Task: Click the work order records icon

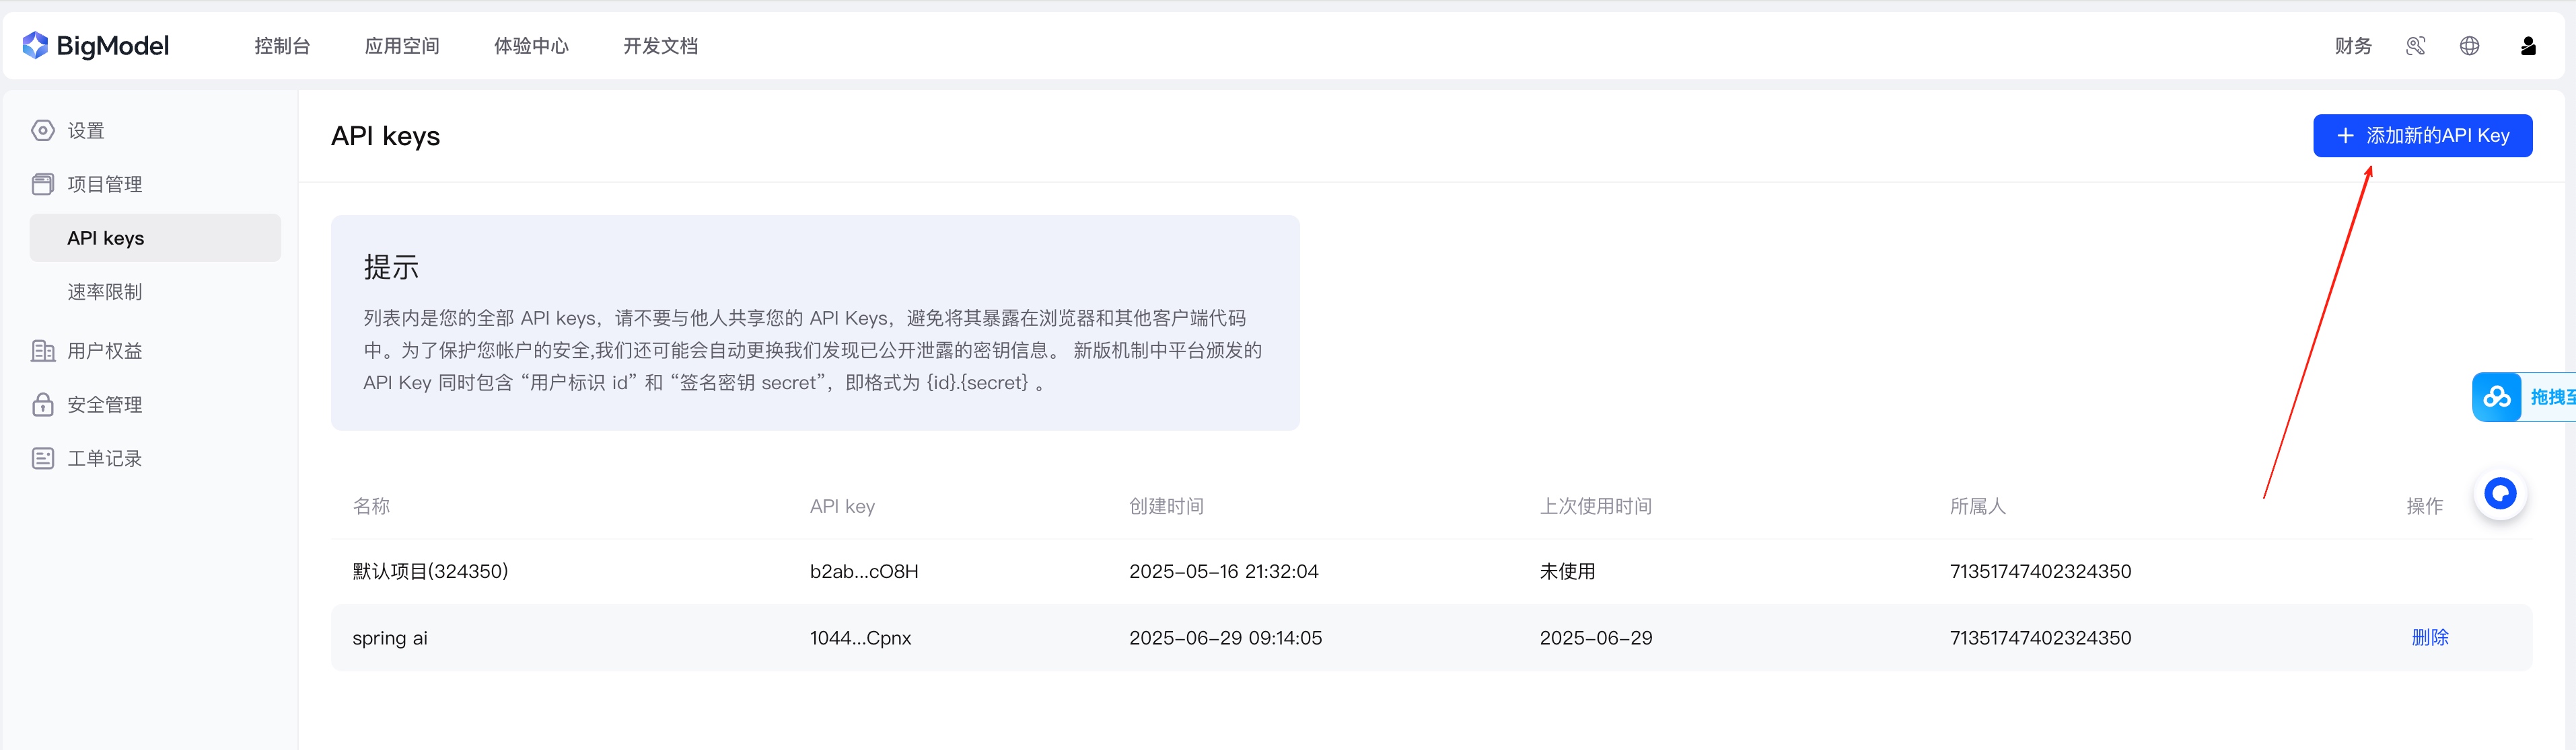Action: (43, 458)
